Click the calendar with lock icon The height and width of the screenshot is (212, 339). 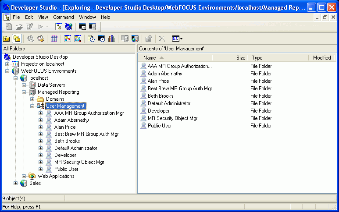pyautogui.click(x=40, y=39)
